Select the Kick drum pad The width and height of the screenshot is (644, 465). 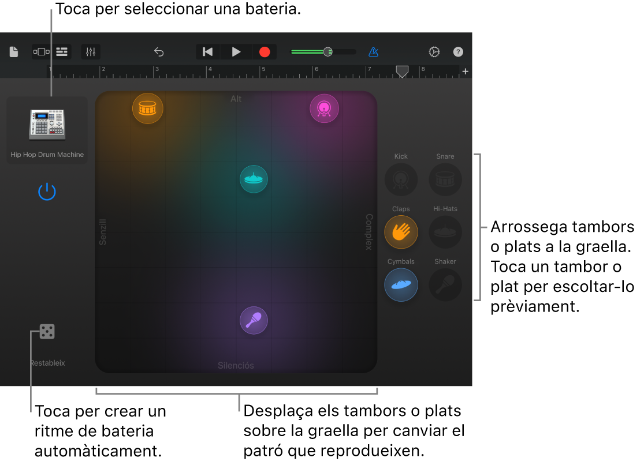[x=401, y=179]
